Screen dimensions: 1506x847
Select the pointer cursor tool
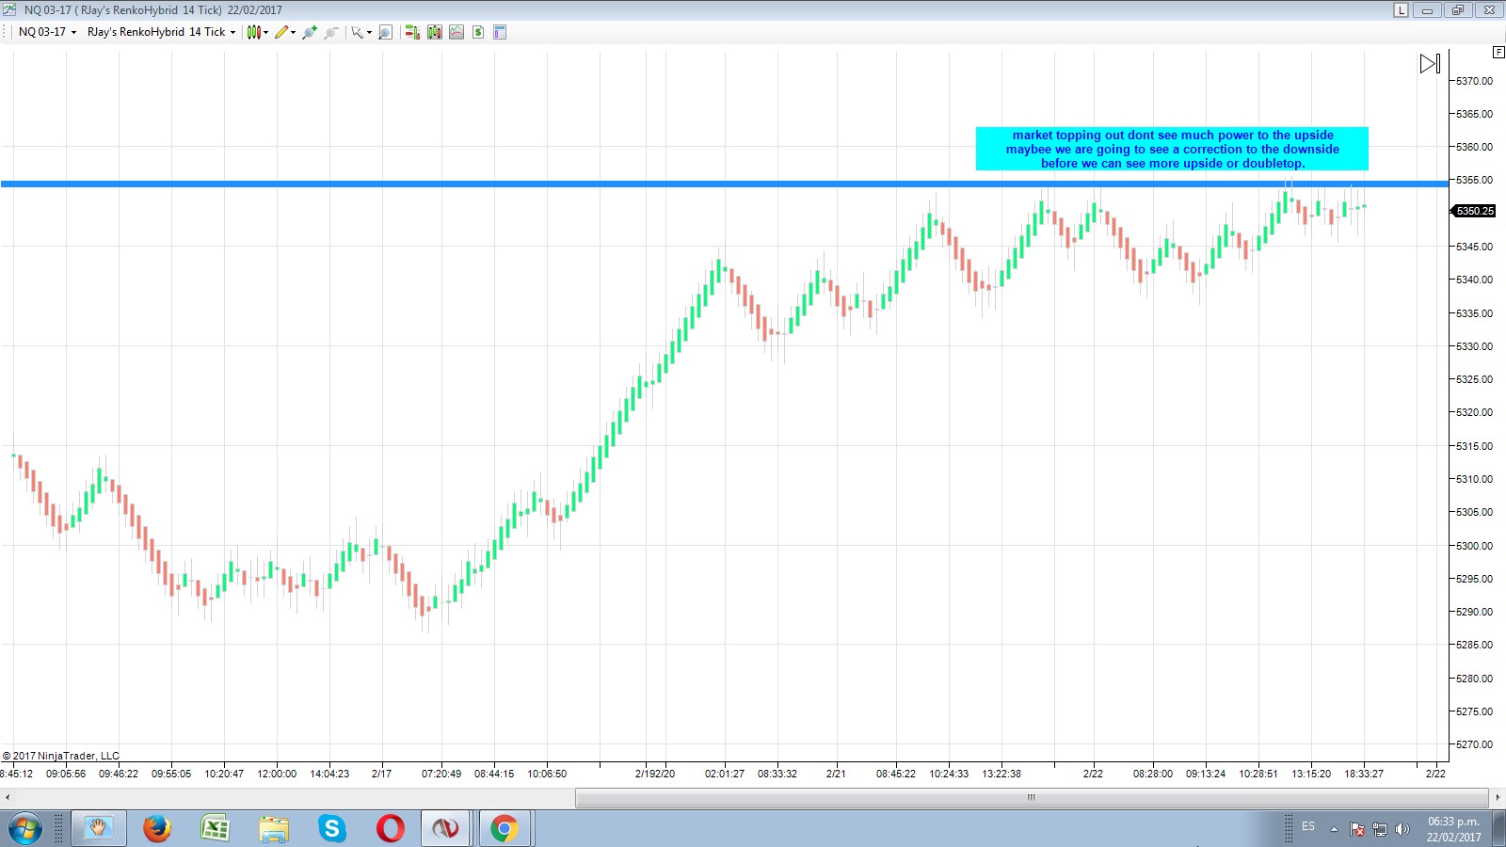357,32
